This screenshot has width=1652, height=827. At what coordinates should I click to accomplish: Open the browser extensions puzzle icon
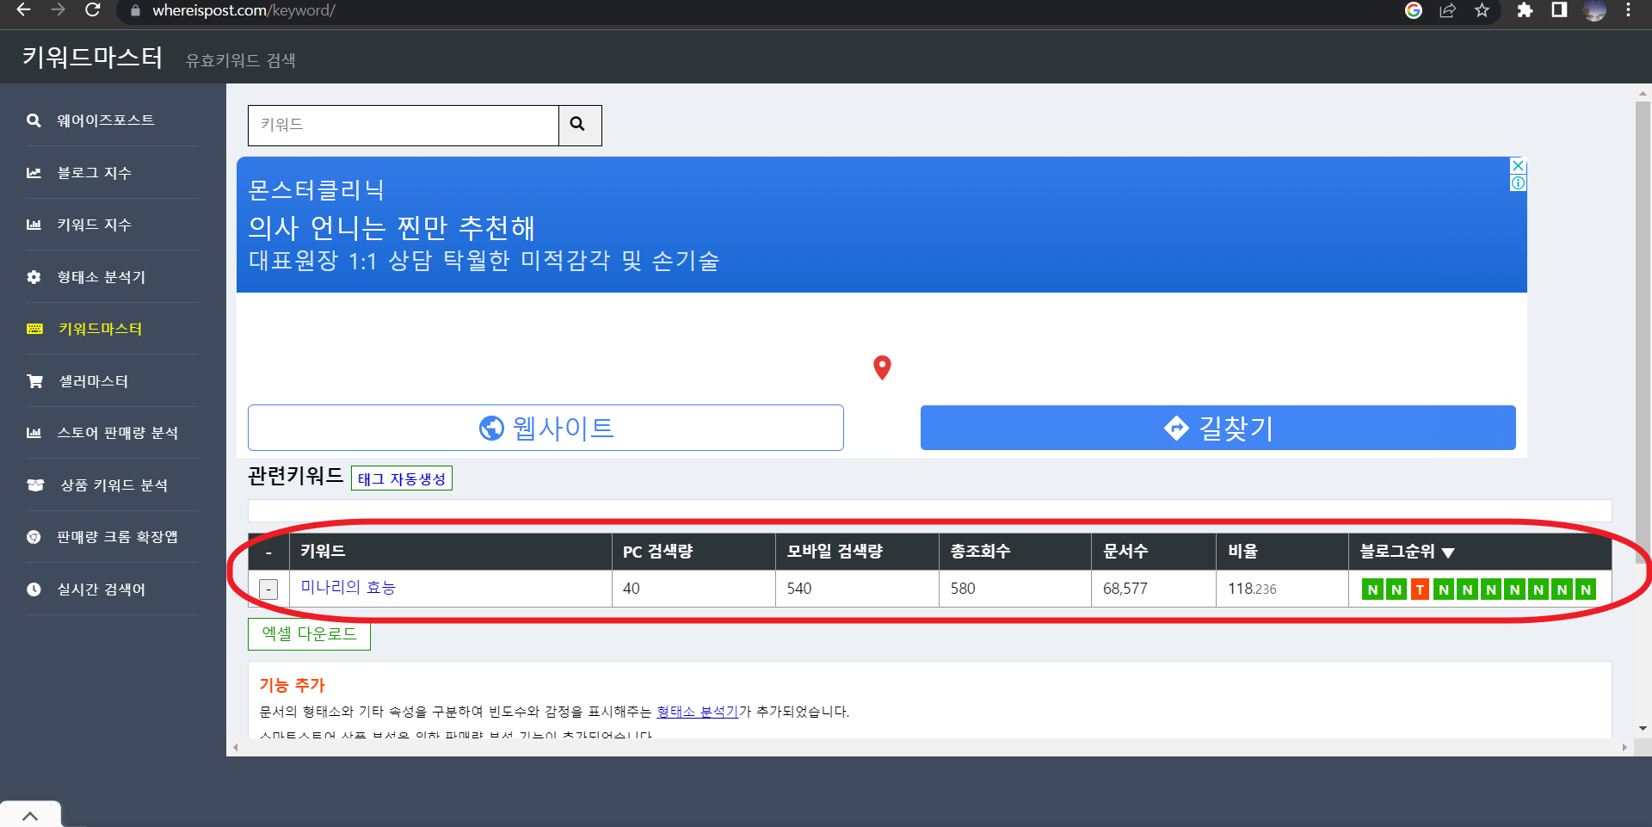click(1525, 11)
